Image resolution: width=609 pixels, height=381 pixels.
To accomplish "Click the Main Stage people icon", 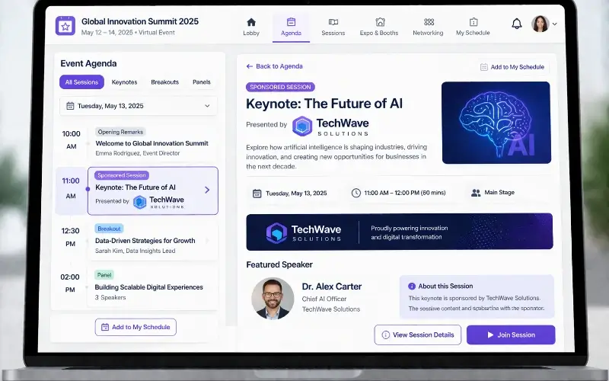I will point(475,193).
